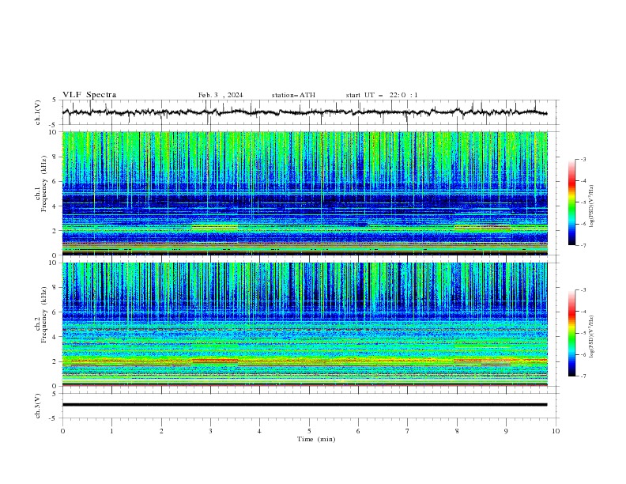Click the ch.1 spectrogram "8" kHz tick label
Screen dimensions: 626x484
[56, 157]
